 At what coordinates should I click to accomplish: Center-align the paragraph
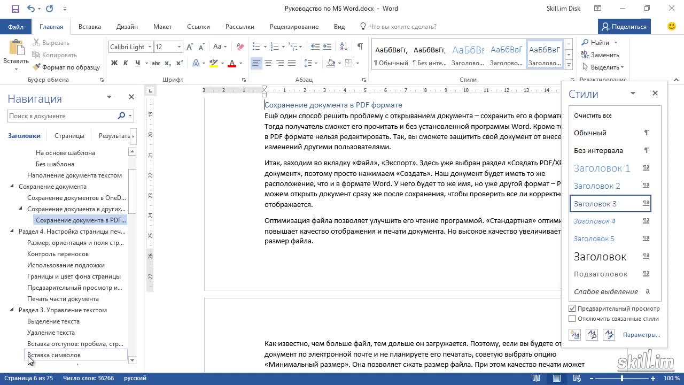click(268, 63)
